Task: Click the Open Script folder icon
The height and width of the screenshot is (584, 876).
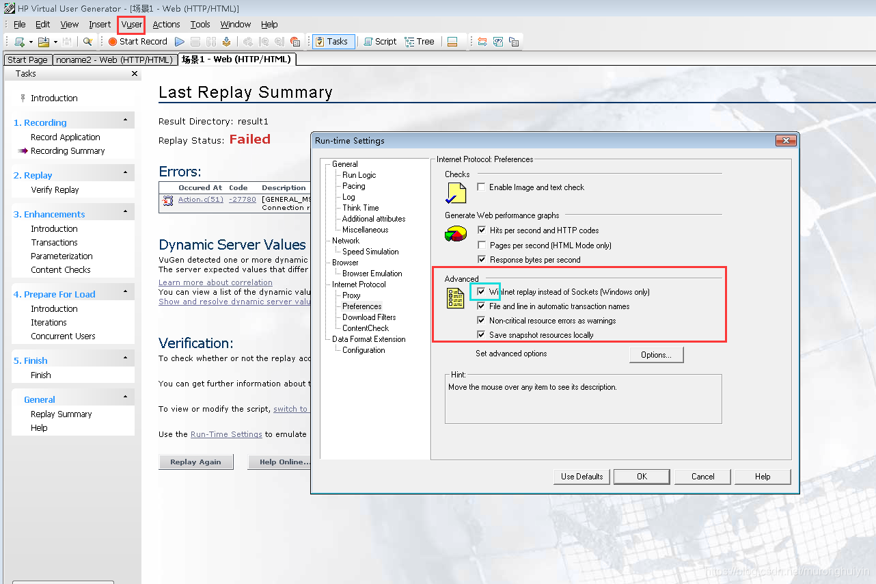Action: (x=44, y=42)
